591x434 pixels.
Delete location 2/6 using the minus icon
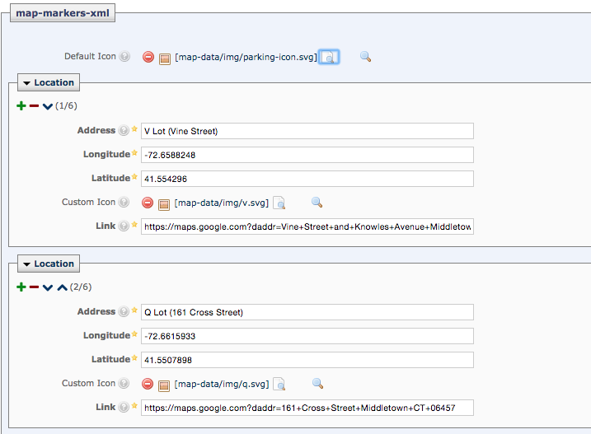click(x=35, y=287)
